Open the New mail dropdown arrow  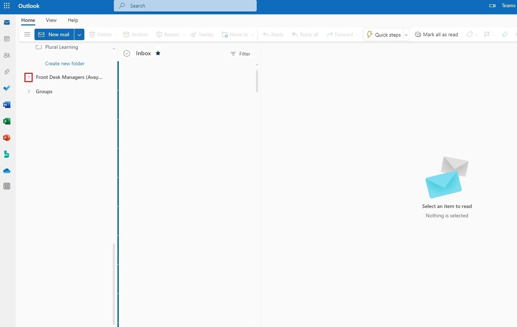(x=79, y=34)
